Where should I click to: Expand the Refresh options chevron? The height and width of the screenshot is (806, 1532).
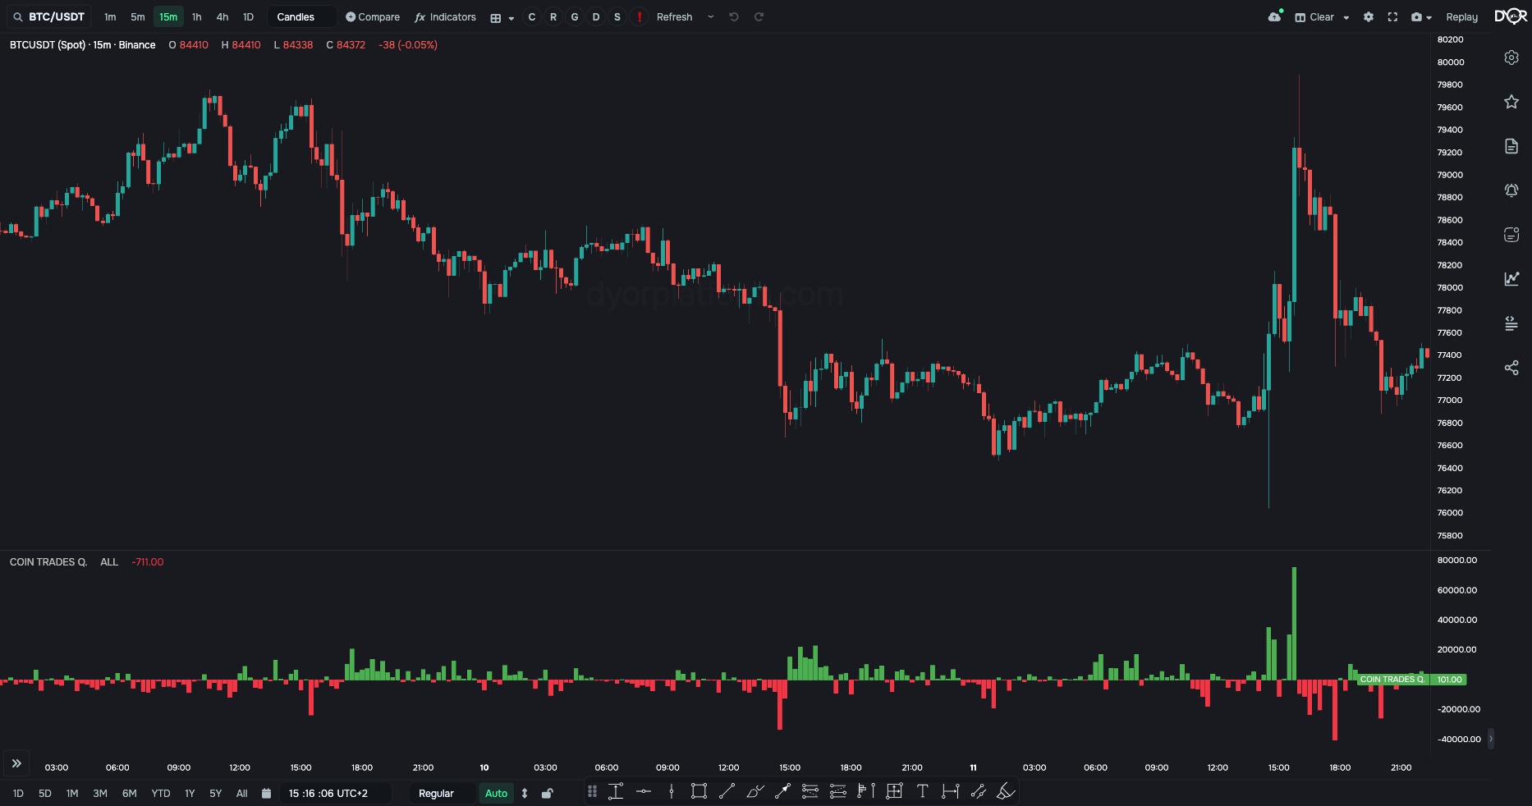(x=711, y=17)
